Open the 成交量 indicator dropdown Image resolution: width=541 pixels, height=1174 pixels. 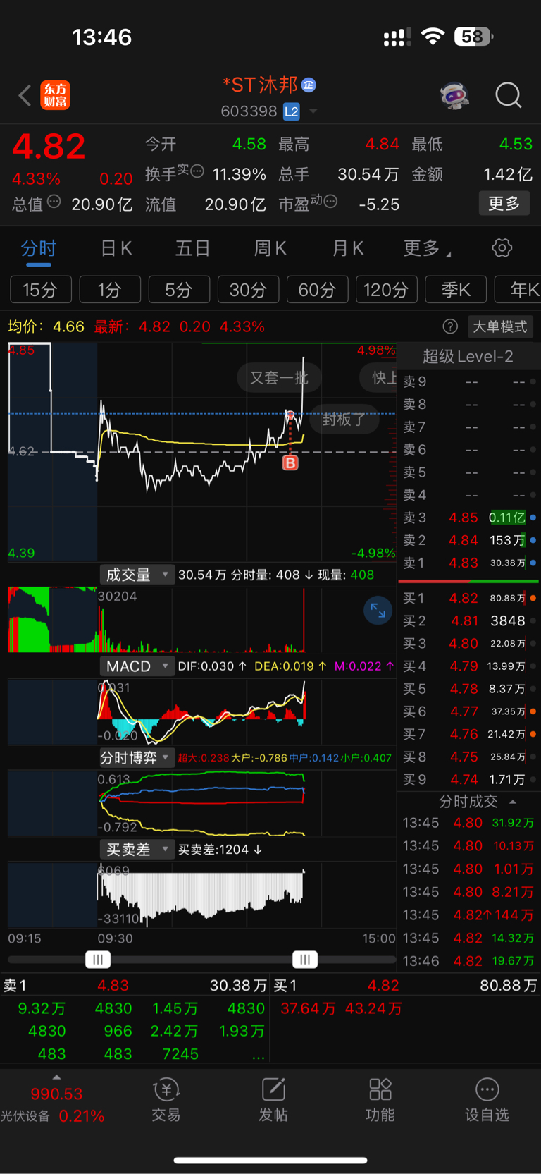tap(137, 575)
